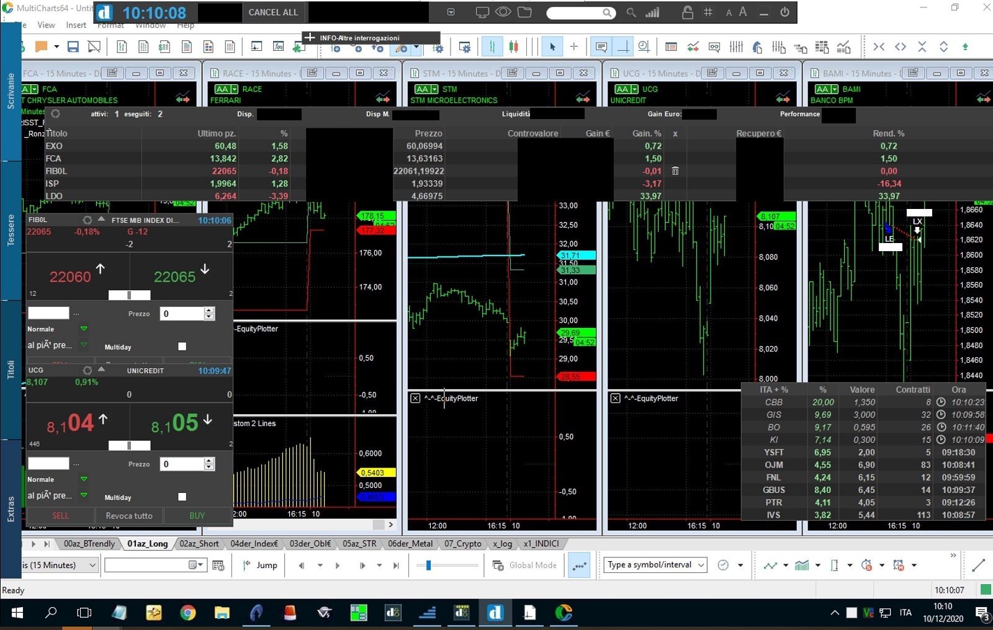Open File Explorer from the taskbar
The width and height of the screenshot is (993, 630).
click(222, 613)
